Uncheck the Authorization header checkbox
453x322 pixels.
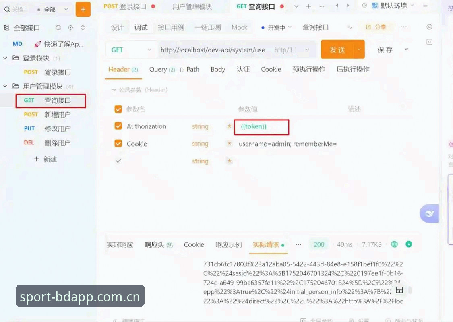coord(118,126)
